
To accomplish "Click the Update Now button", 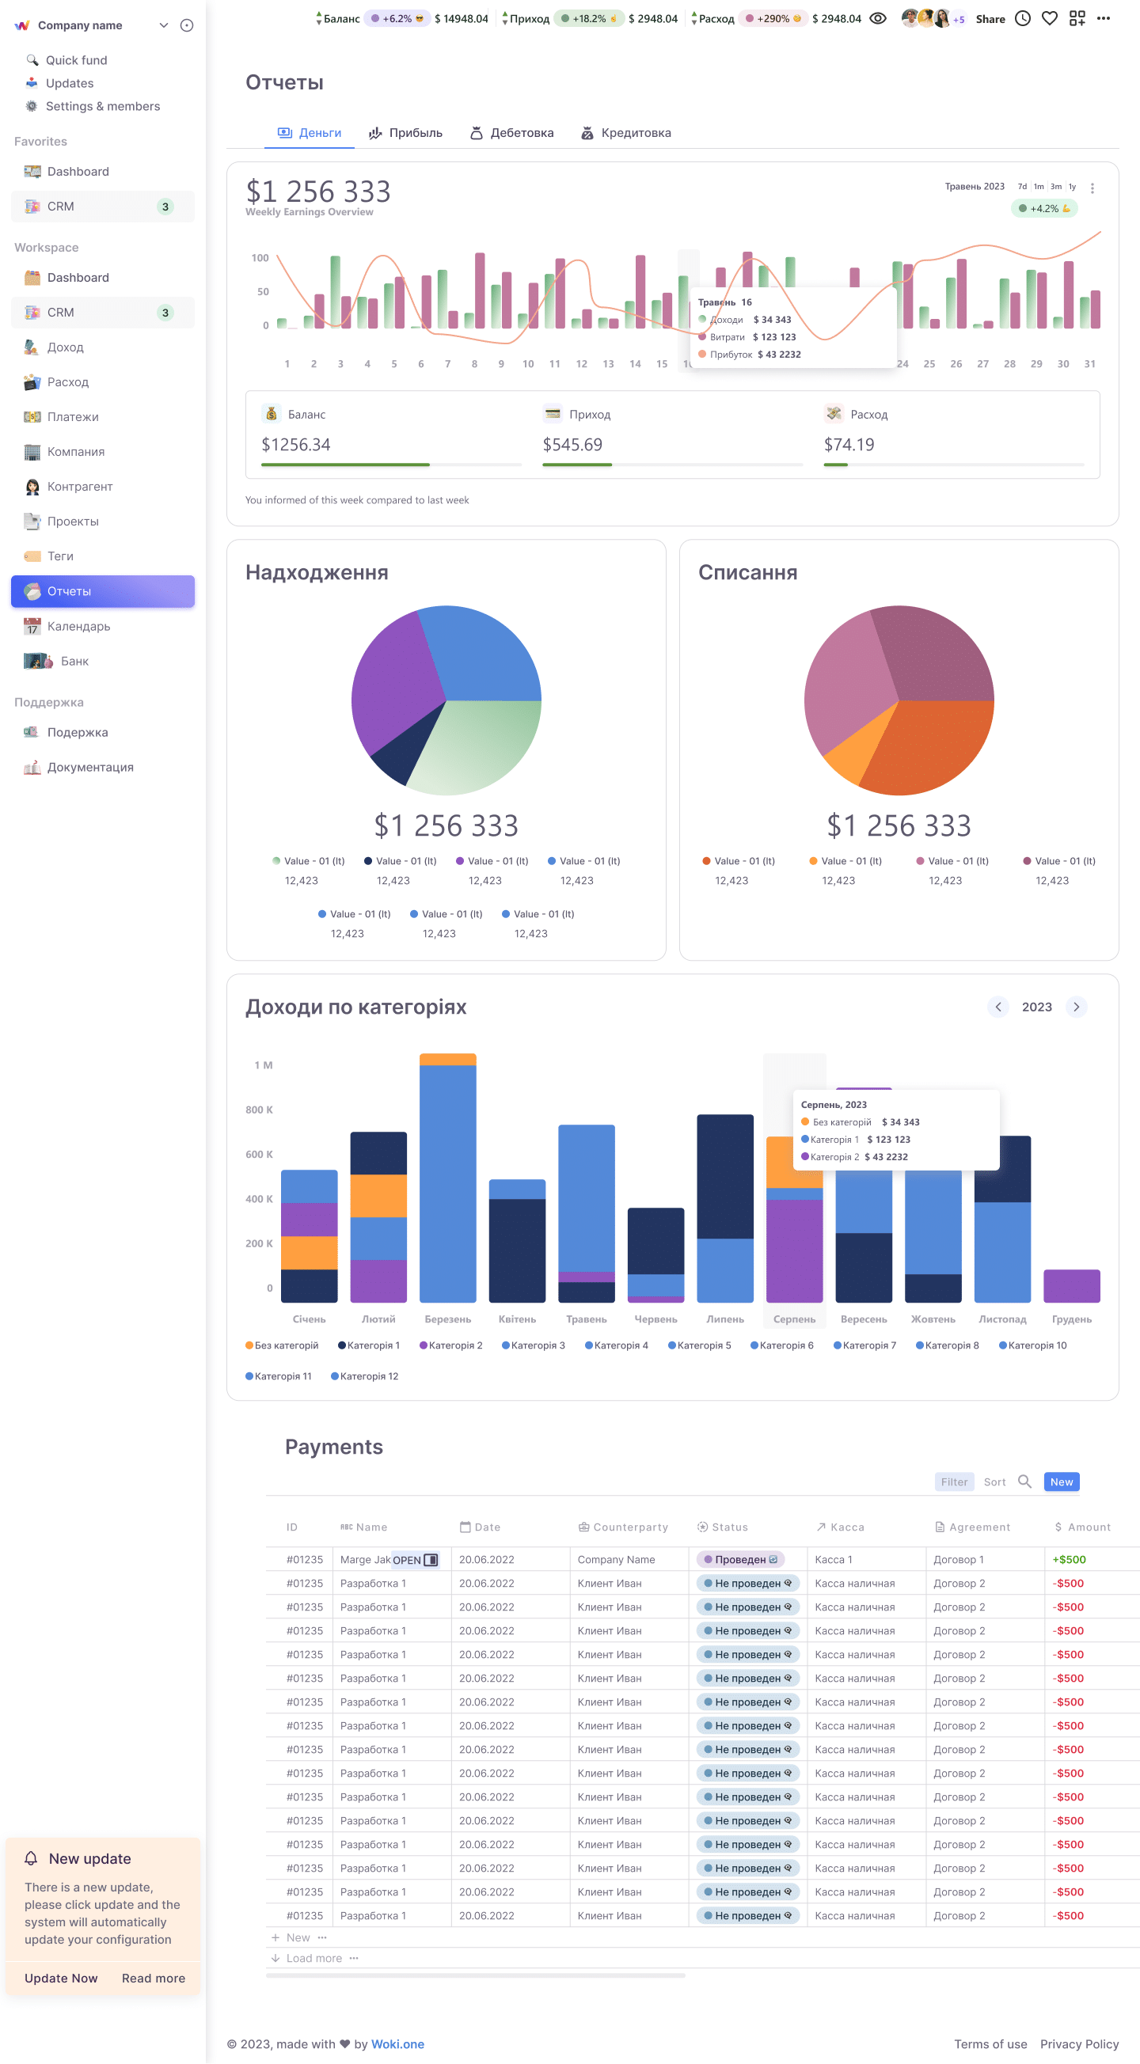I will pos(61,1978).
